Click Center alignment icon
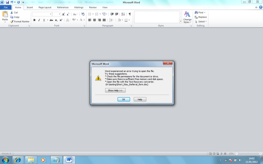The image size is (263, 164). [x=94, y=20]
